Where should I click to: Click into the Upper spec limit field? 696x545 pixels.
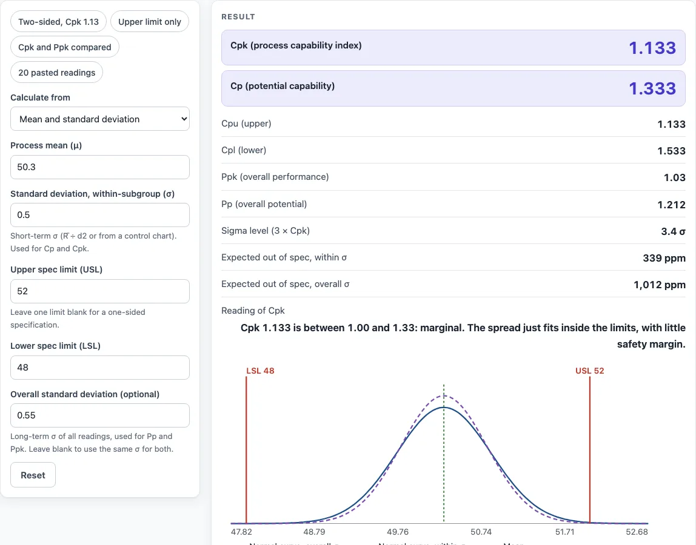(100, 291)
